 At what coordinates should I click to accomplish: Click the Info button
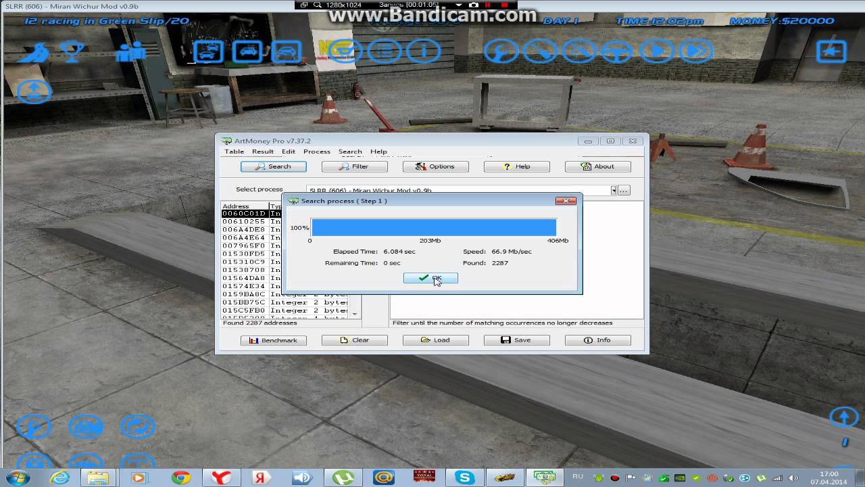[x=598, y=340]
